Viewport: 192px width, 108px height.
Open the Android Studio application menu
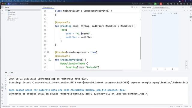(8, 1)
